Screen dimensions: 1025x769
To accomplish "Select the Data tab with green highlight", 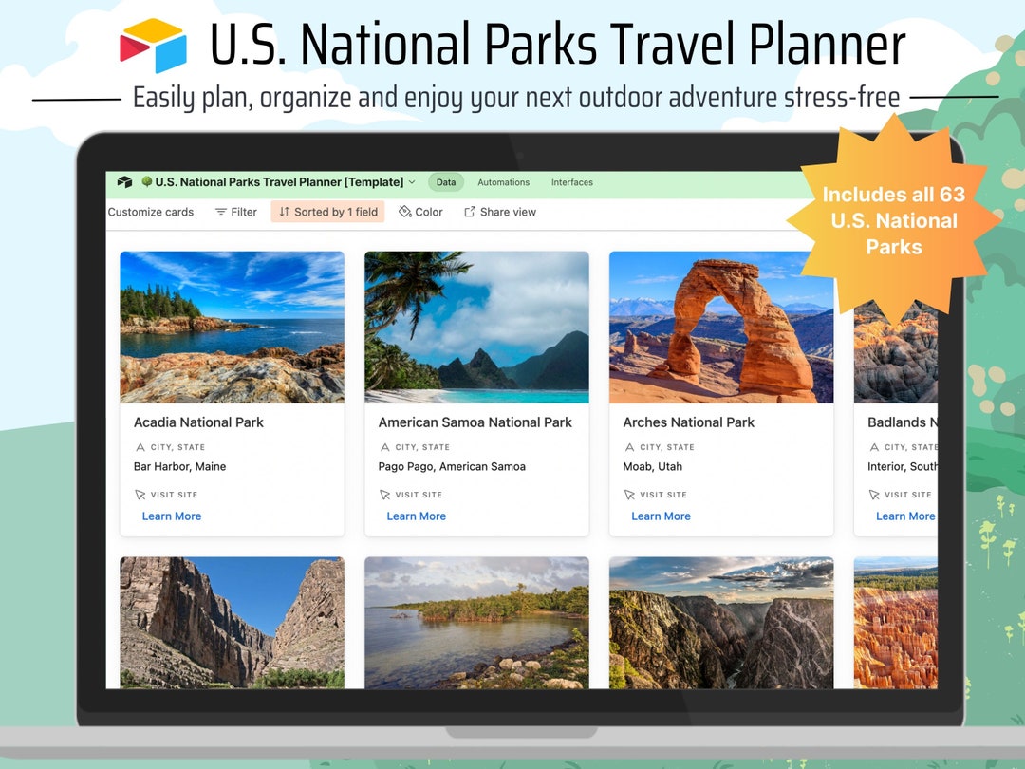I will 445,182.
